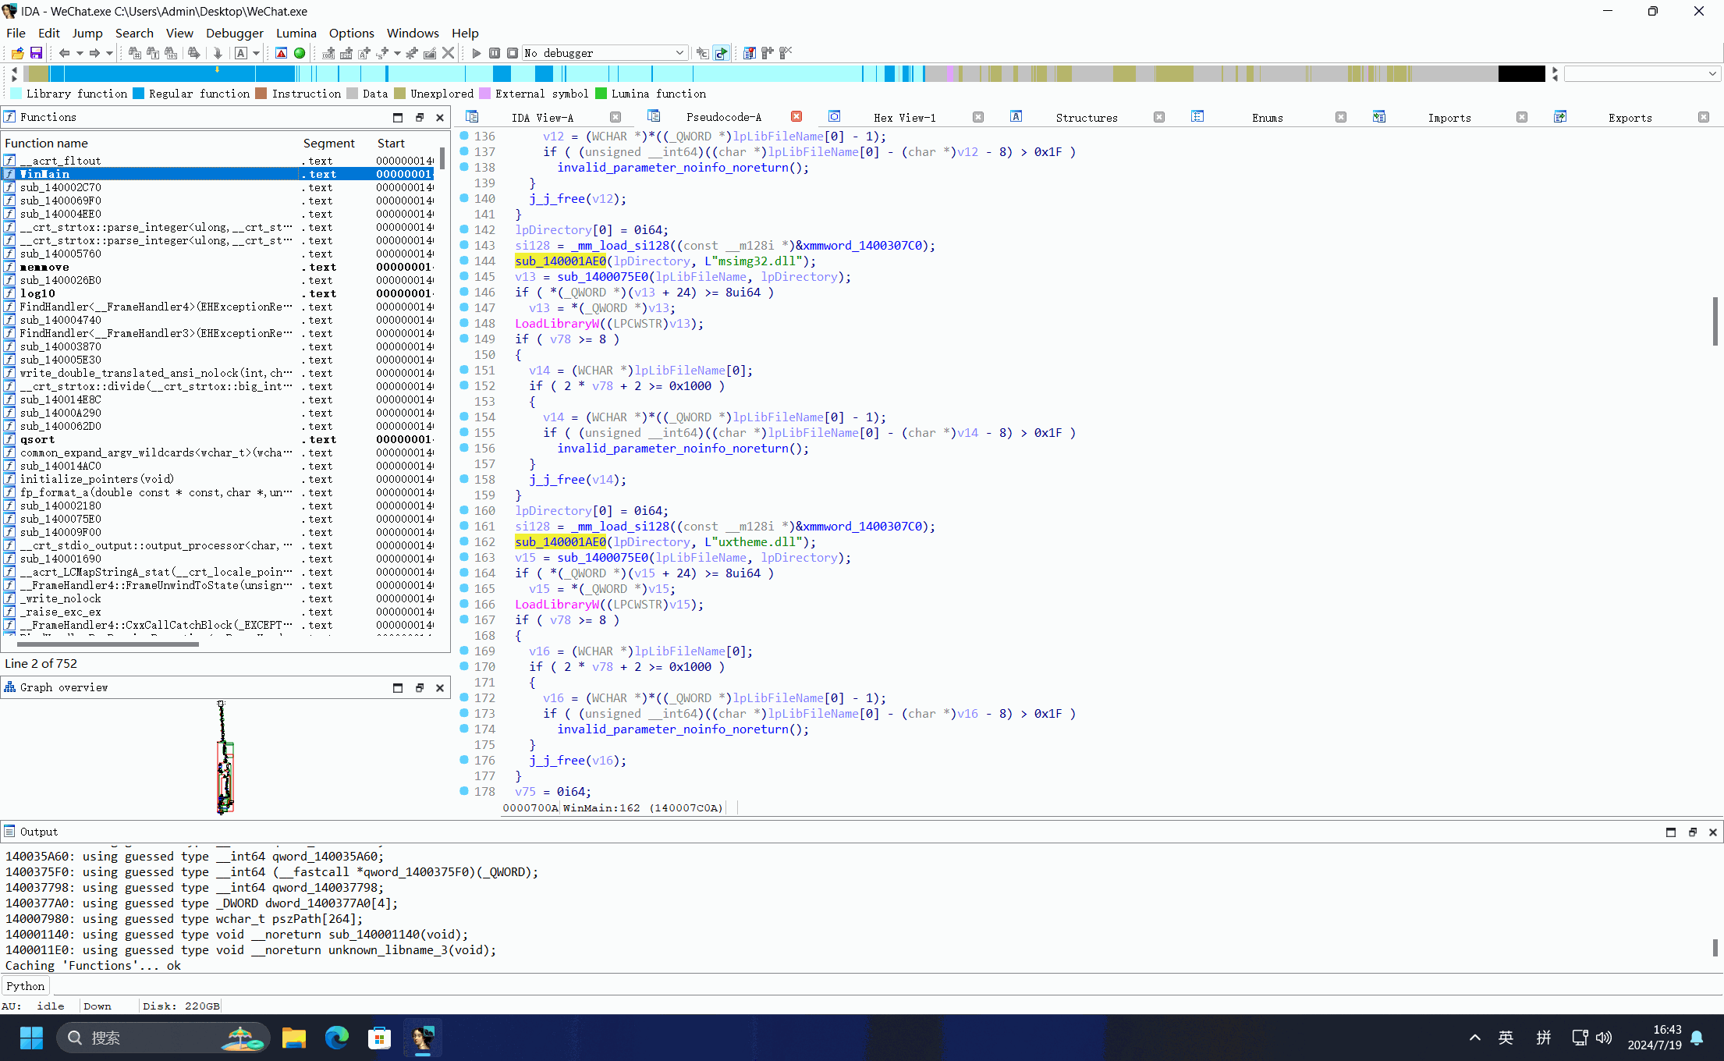Click the Save database icon
This screenshot has width=1724, height=1061.
click(36, 53)
